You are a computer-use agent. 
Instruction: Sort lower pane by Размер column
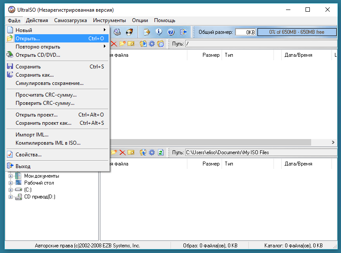pyautogui.click(x=204, y=164)
